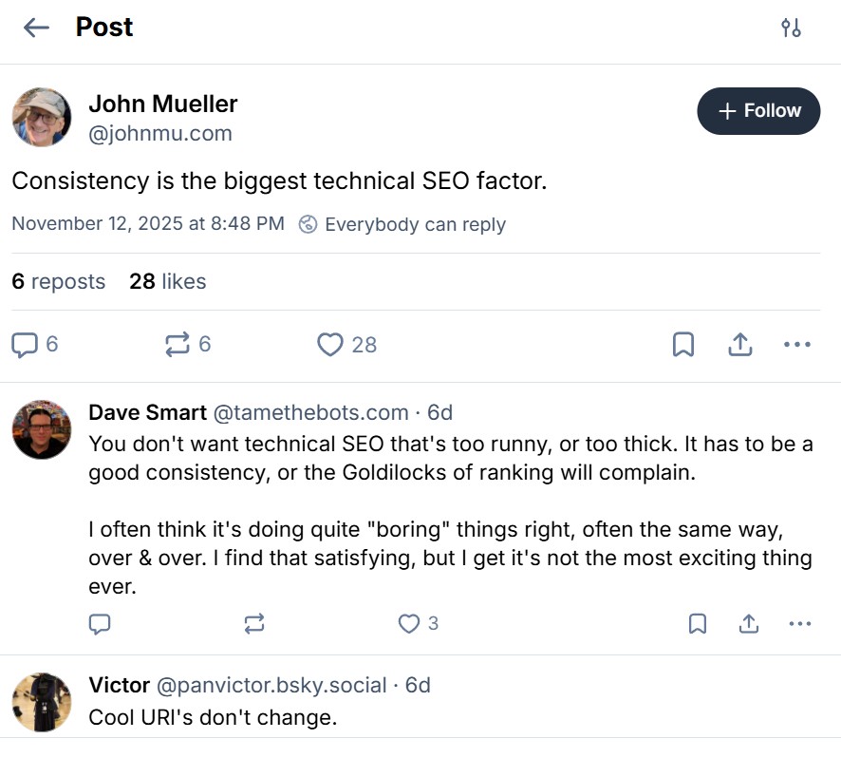Share Dave Smart's comment
Image resolution: width=841 pixels, height=758 pixels.
(x=749, y=624)
